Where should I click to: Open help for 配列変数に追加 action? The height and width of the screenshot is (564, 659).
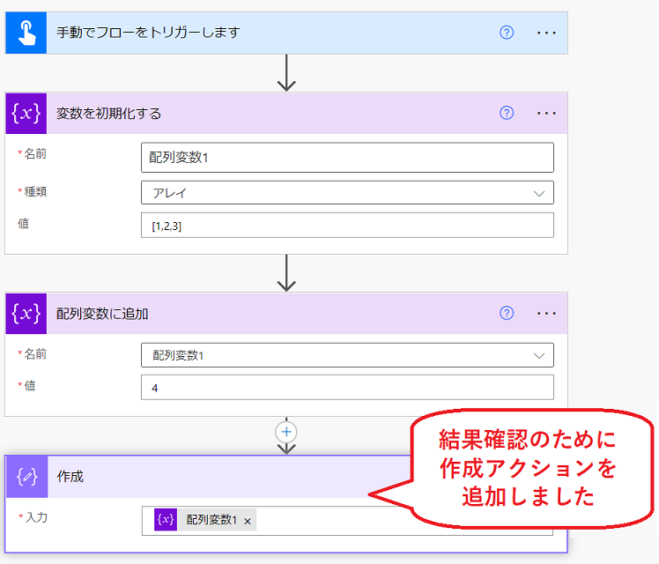pyautogui.click(x=507, y=314)
